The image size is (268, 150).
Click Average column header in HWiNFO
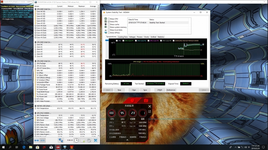pyautogui.click(x=91, y=6)
